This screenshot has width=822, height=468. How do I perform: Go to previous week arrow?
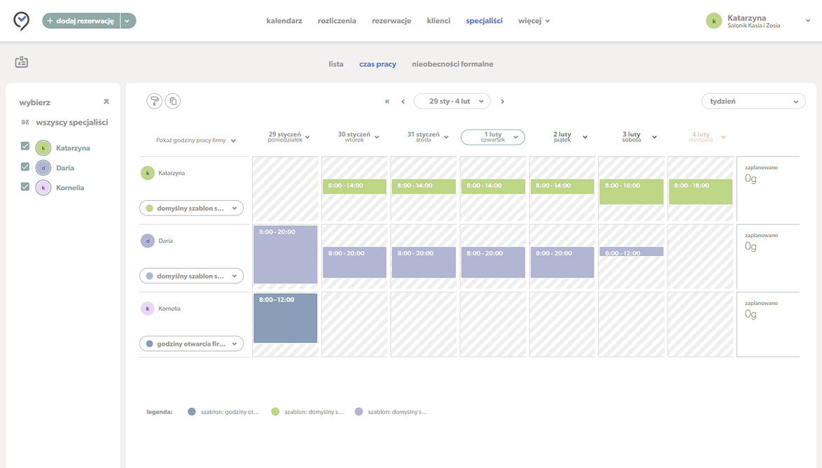point(403,101)
